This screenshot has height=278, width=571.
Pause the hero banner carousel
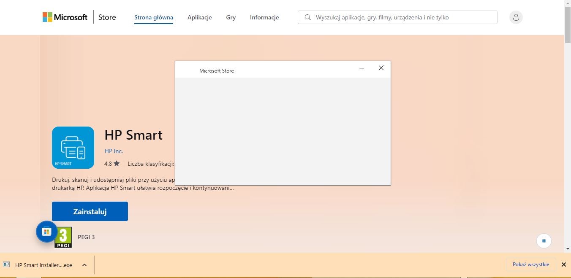click(544, 241)
